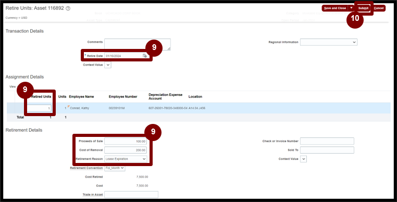Screen dimensions: 397x202
Task: Click the Location column header
Action: click(x=195, y=97)
